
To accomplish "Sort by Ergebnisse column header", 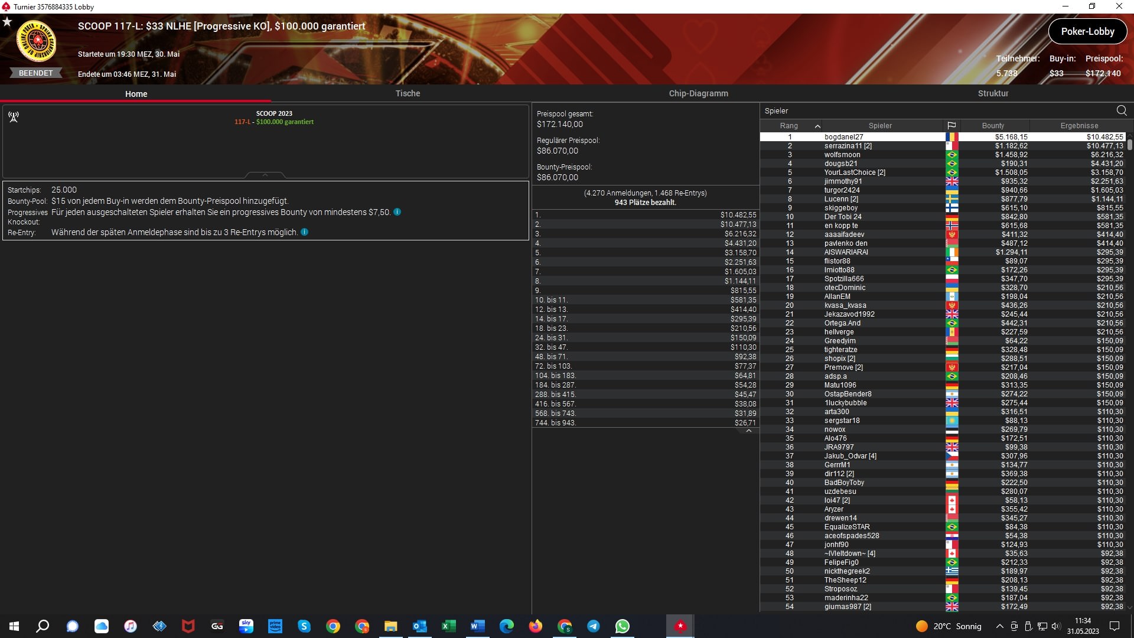I will pyautogui.click(x=1079, y=126).
